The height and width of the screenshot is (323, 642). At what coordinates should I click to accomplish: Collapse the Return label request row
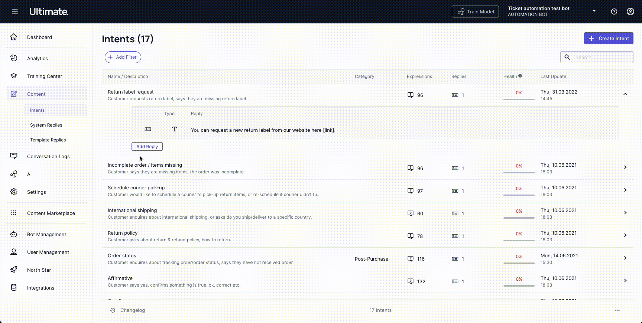pos(625,94)
